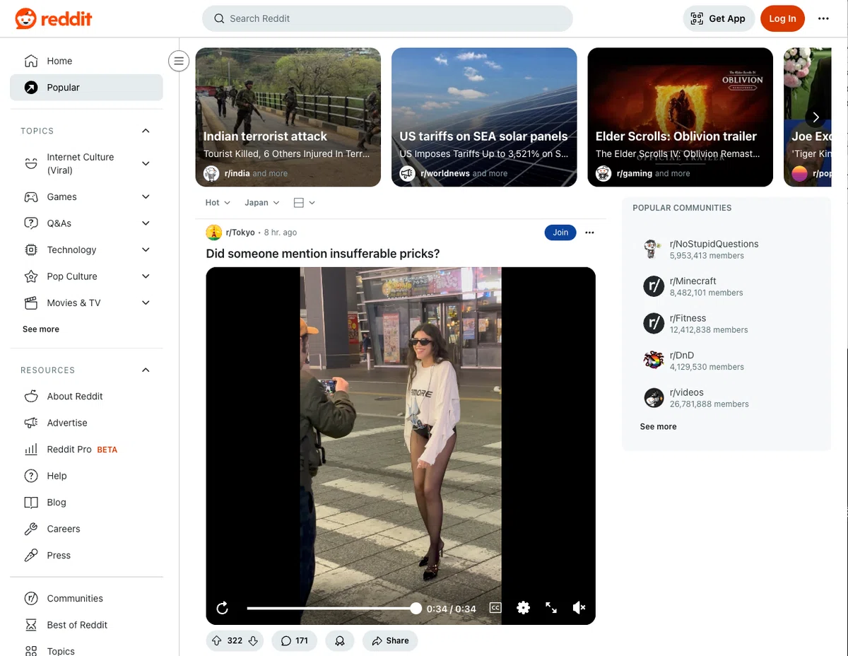Join the r/Tokyo community
Screen dimensions: 848x656
click(560, 233)
